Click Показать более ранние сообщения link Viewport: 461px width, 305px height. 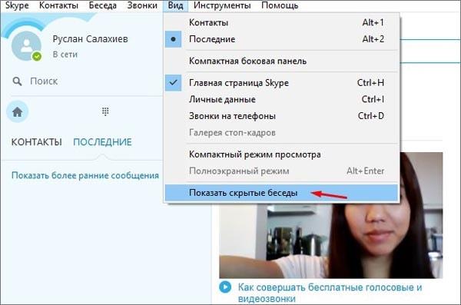tap(85, 175)
